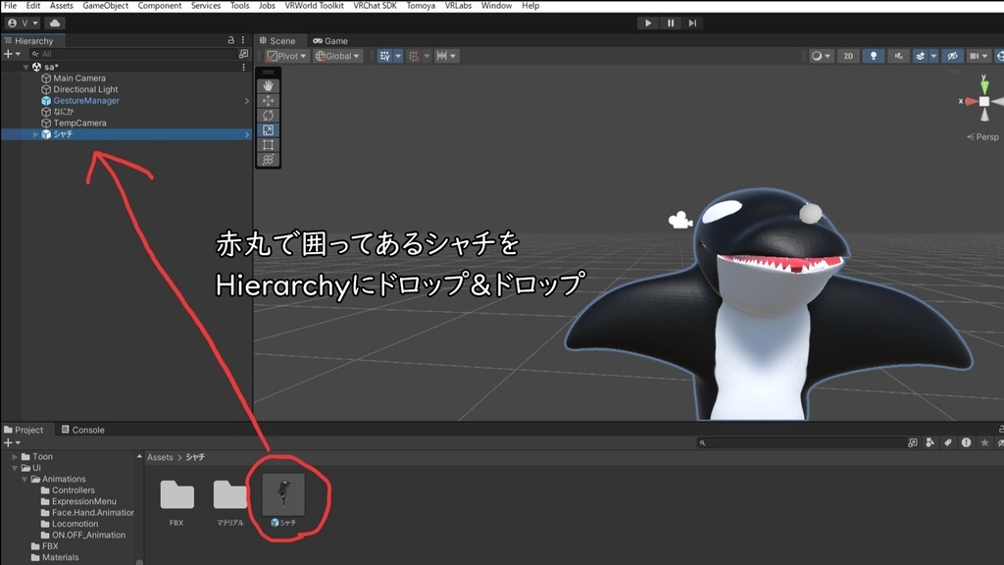Mute scene audio
The image size is (1004, 565).
pos(898,56)
